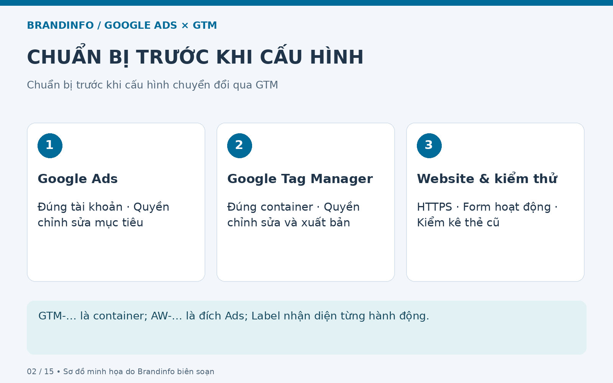This screenshot has width=613, height=383.
Task: Click text Đúng tài khoản · Quyền chỉnh sửa mục tiêu
Action: (x=103, y=214)
